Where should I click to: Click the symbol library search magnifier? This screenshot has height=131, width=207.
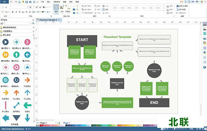tap(33, 23)
